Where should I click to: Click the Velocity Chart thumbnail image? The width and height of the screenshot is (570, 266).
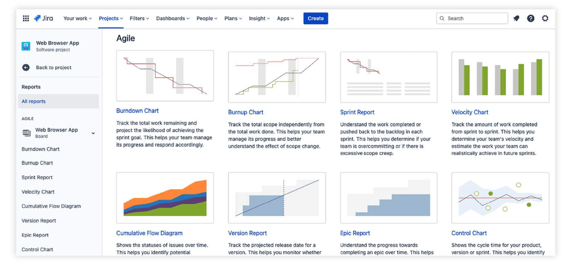click(x=500, y=77)
